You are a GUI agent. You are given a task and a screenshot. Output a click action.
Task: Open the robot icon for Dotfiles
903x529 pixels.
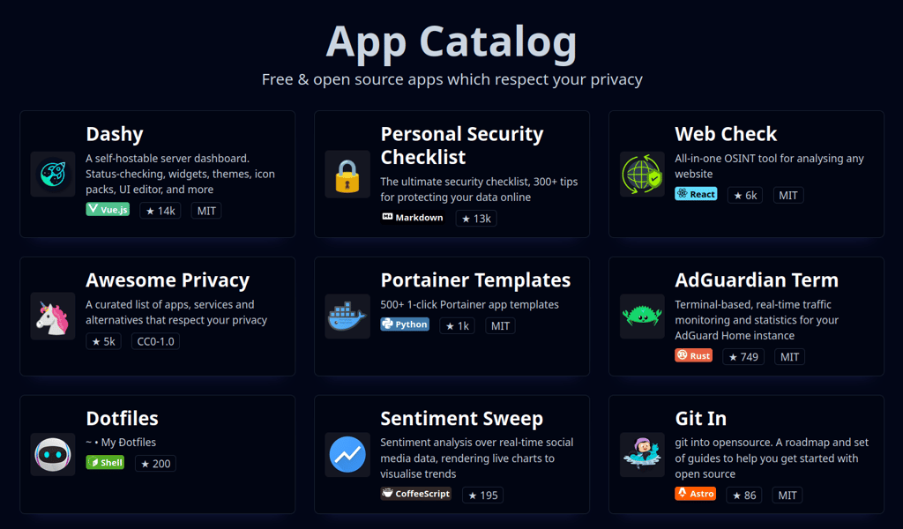[53, 454]
